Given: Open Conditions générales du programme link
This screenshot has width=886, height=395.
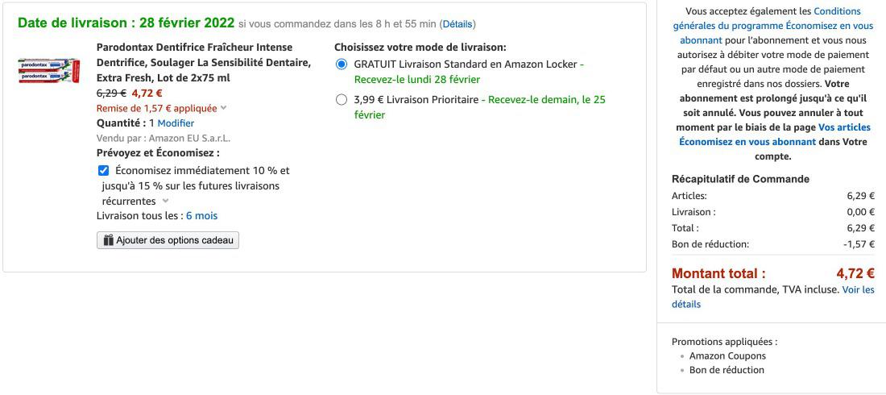Looking at the screenshot, I should coord(773,25).
